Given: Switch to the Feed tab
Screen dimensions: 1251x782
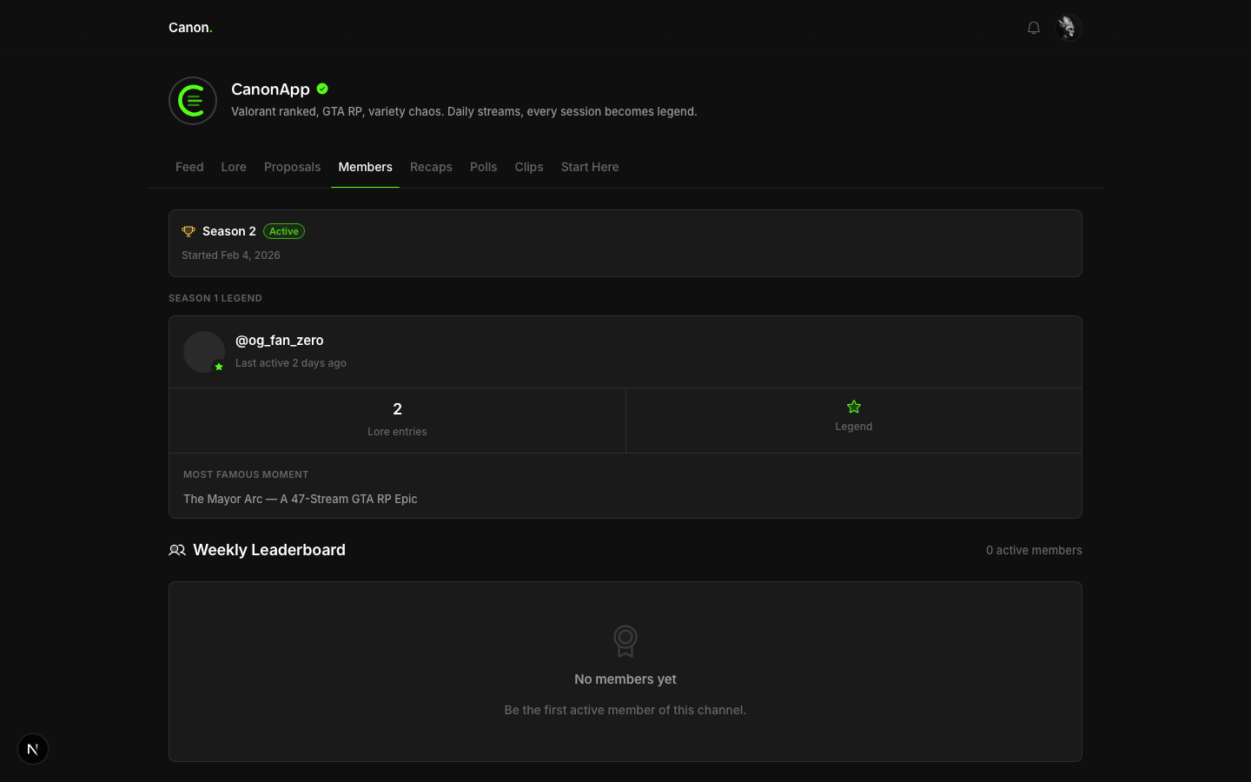Looking at the screenshot, I should click(189, 167).
